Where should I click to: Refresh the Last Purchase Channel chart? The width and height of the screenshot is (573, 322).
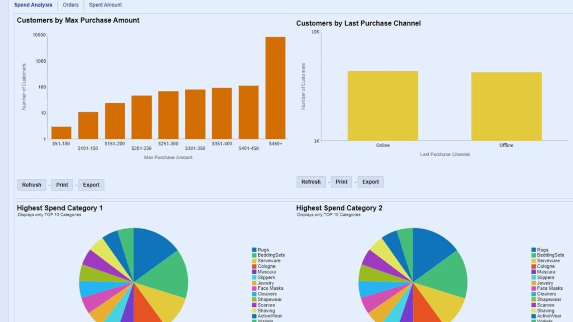311,182
